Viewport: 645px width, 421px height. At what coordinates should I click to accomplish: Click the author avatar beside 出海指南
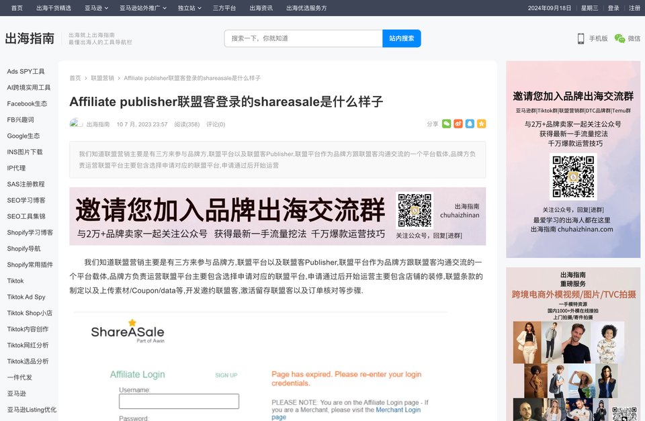click(76, 124)
